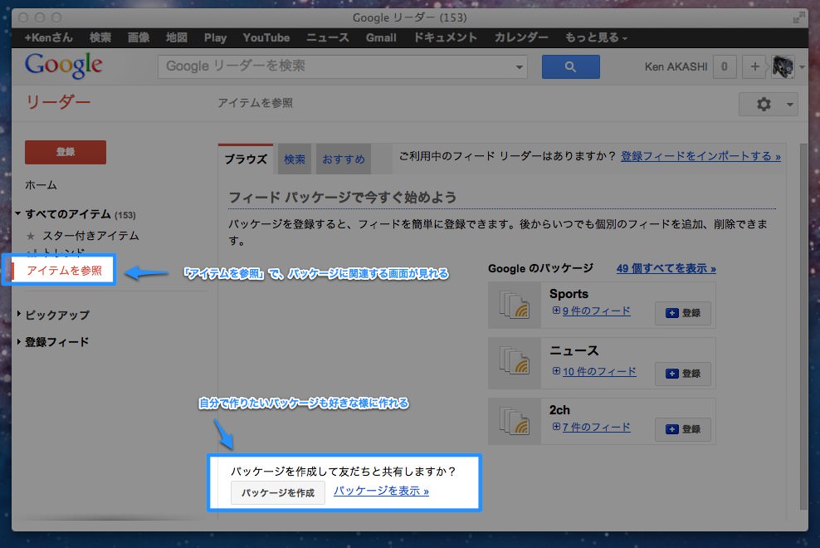820x548 pixels.
Task: Open 地図 in the top bar
Action: pyautogui.click(x=176, y=37)
